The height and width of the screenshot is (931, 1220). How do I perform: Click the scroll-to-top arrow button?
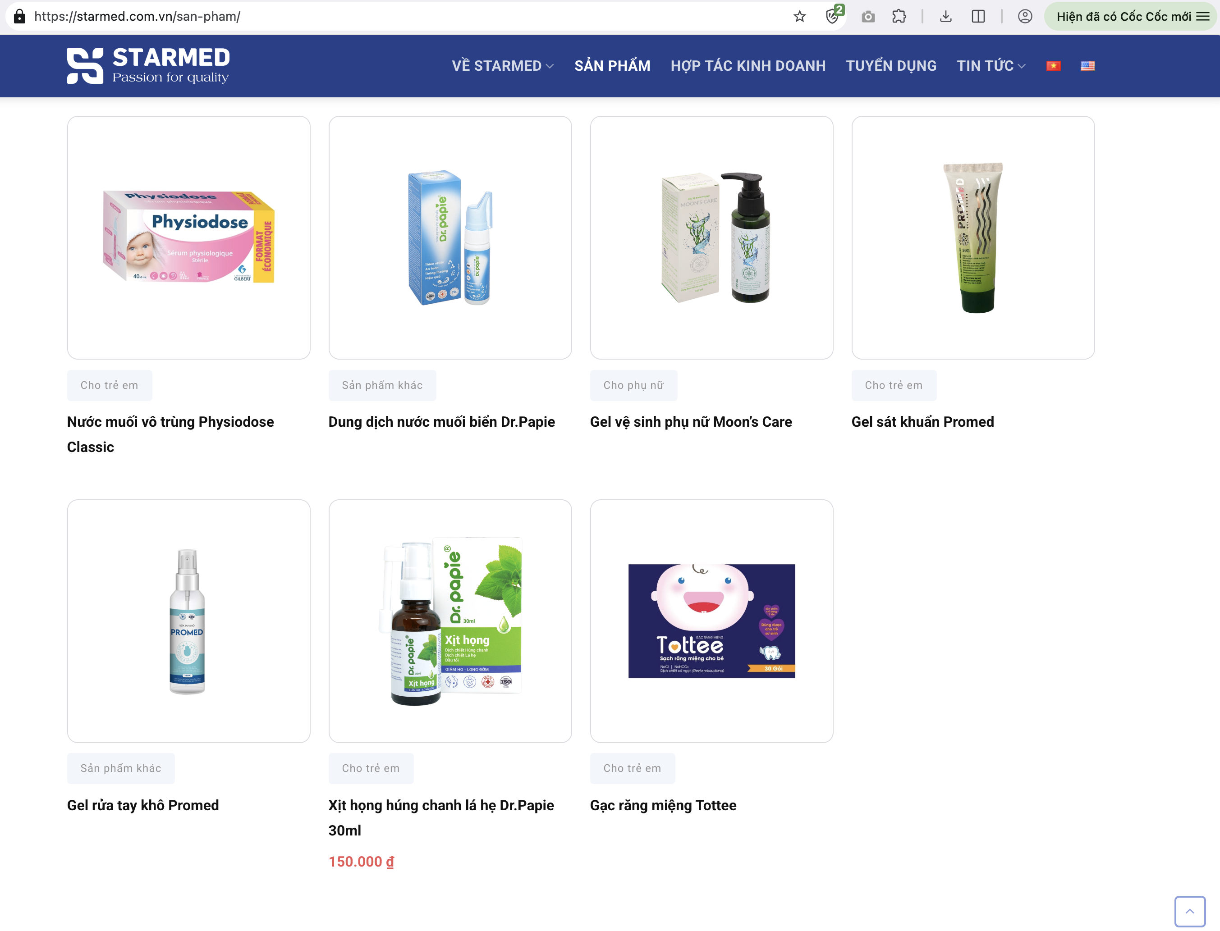pyautogui.click(x=1189, y=910)
